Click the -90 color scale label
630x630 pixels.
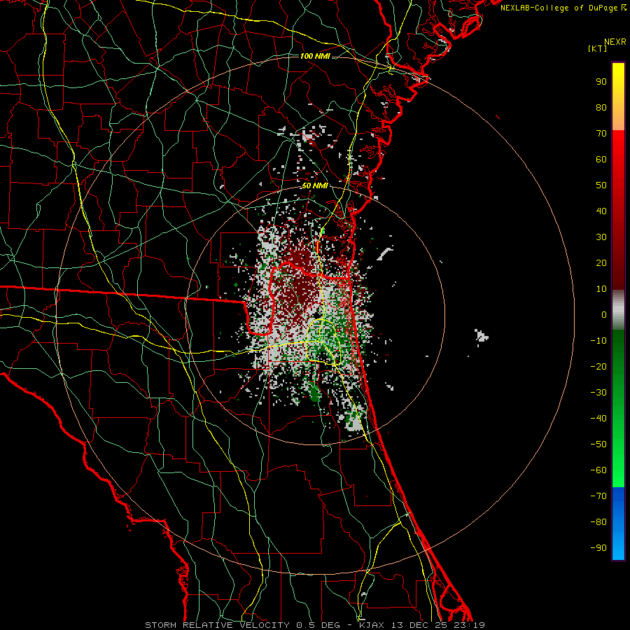(x=598, y=548)
